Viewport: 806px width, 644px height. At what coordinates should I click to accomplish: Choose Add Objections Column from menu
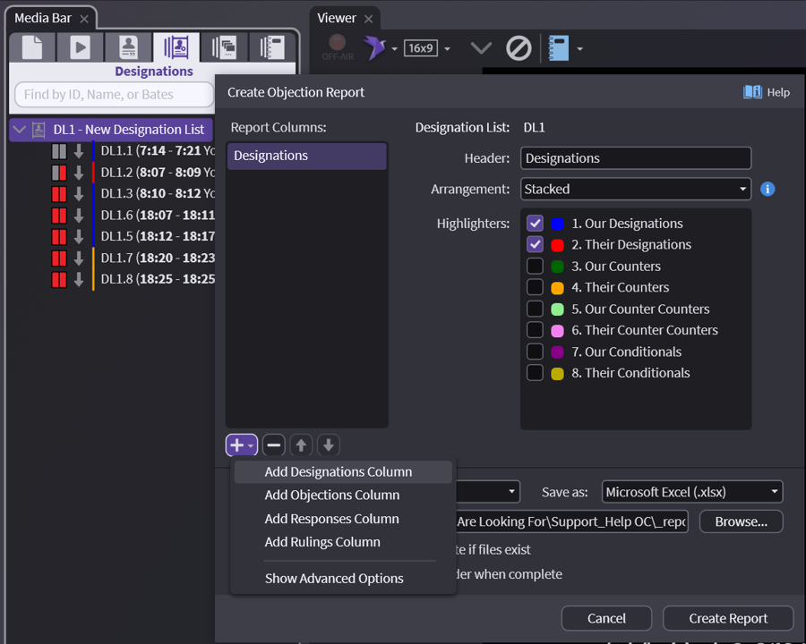click(x=332, y=495)
